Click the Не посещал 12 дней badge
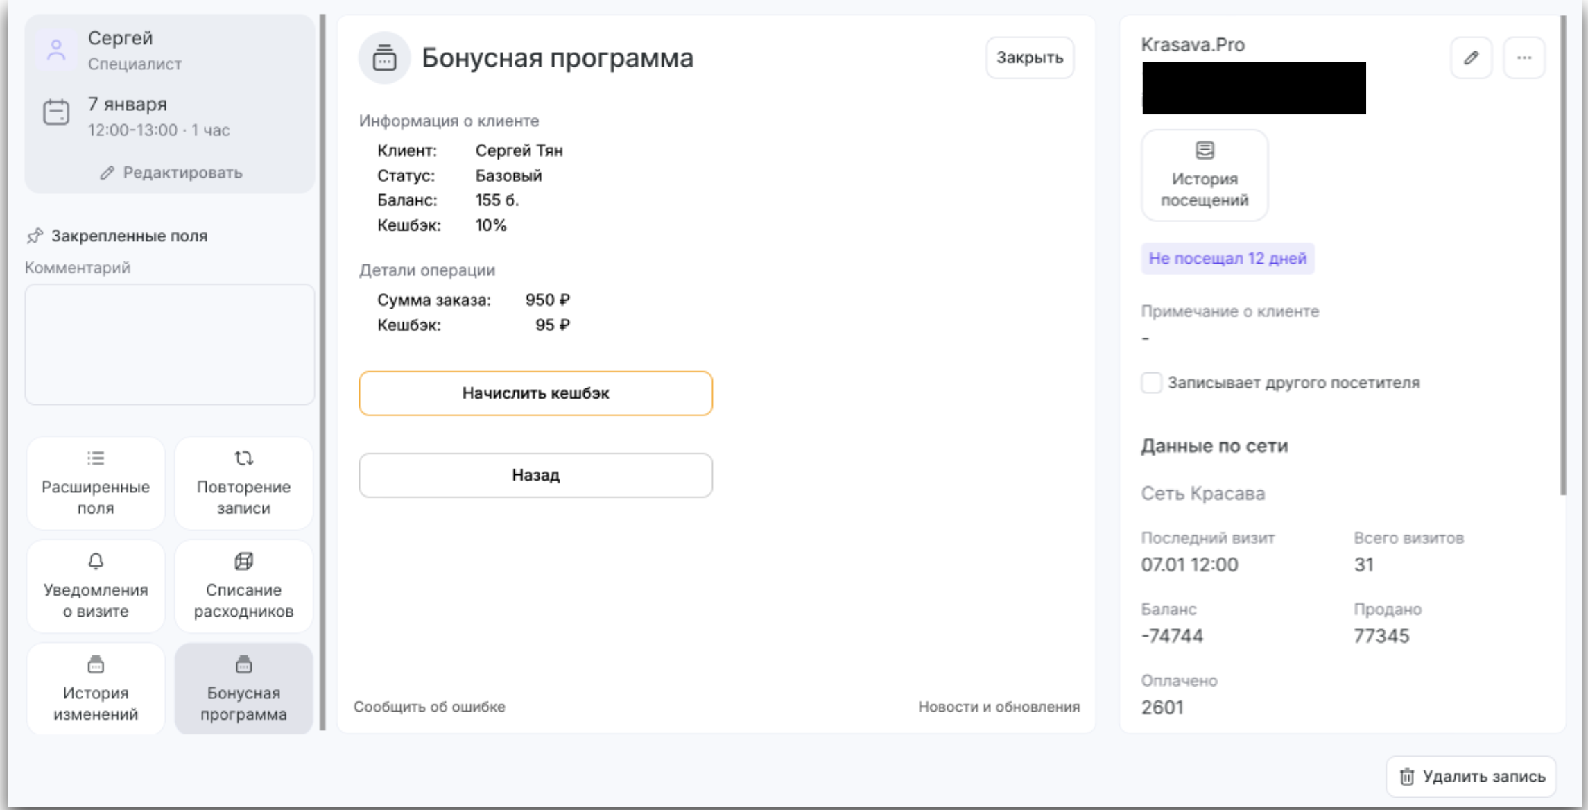 (1227, 259)
